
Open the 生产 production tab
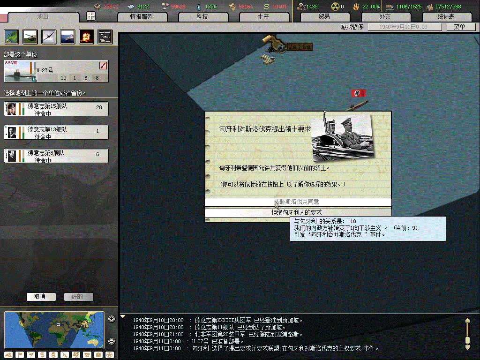(x=263, y=17)
